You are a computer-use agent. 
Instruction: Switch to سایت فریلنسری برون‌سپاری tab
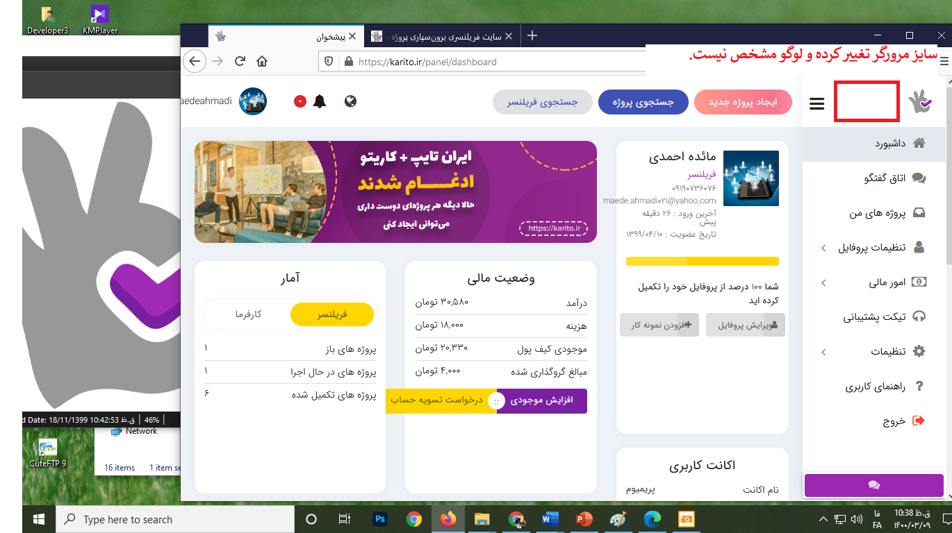coord(441,36)
